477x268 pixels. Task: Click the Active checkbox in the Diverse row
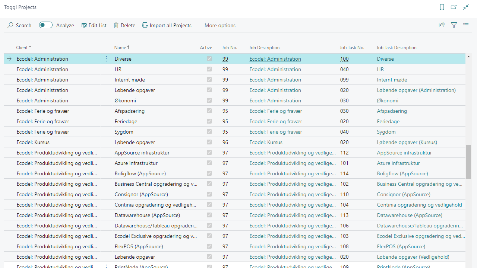point(209,59)
